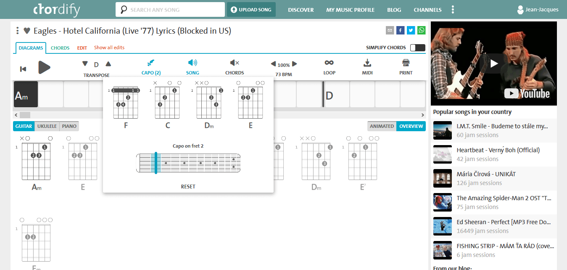The width and height of the screenshot is (567, 270).
Task: Unmute the chords audio
Action: [x=235, y=63]
